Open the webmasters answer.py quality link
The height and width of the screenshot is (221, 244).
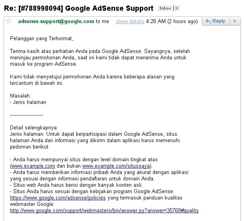[104, 210]
